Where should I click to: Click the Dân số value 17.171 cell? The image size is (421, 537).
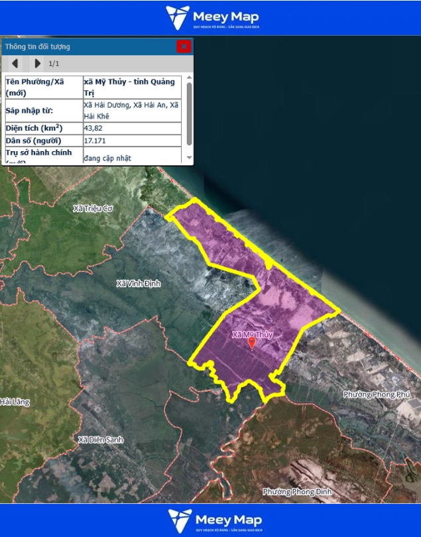point(131,141)
